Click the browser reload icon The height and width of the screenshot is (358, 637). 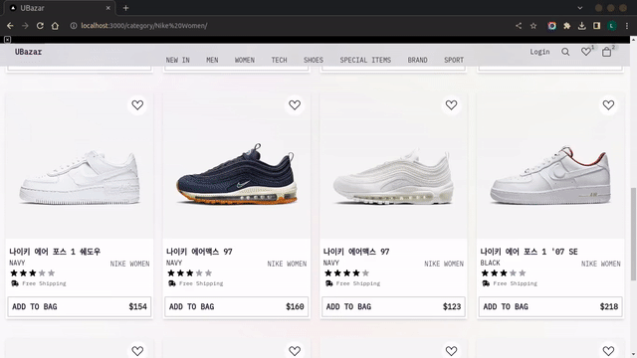pyautogui.click(x=40, y=26)
